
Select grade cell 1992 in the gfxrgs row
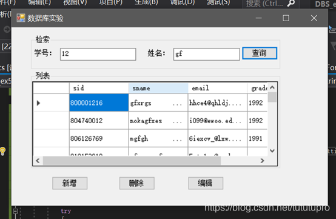257,103
